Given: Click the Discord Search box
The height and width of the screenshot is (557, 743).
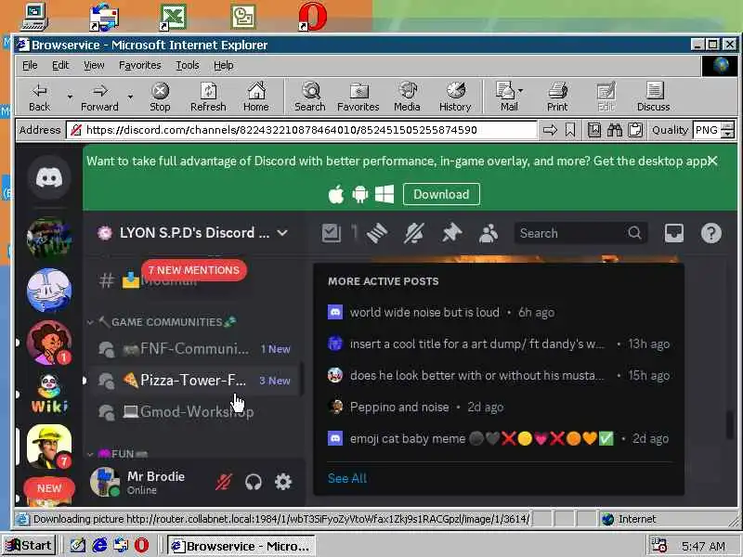Looking at the screenshot, I should click(x=580, y=233).
